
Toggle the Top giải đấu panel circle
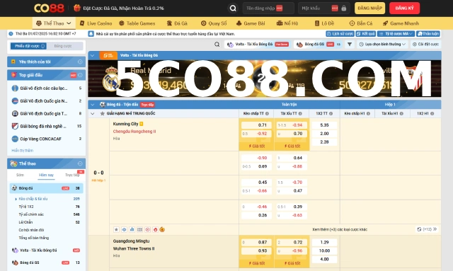tap(80, 75)
